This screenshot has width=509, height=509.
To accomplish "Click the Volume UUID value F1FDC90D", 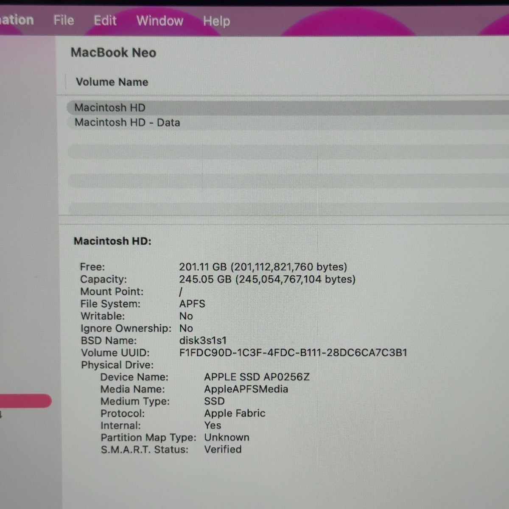I will (293, 352).
